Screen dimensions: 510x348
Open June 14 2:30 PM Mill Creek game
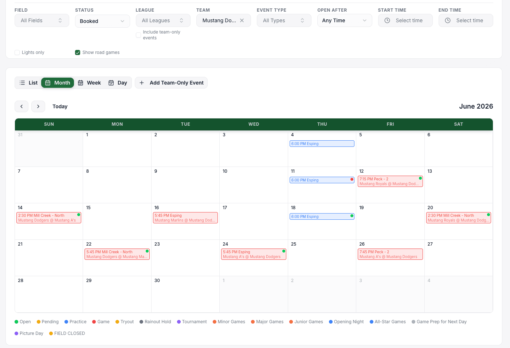(49, 218)
